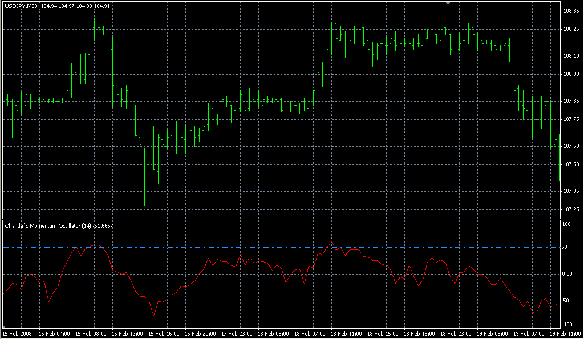Click the chart shift triangle marker at top
584x339 pixels.
click(448, 3)
